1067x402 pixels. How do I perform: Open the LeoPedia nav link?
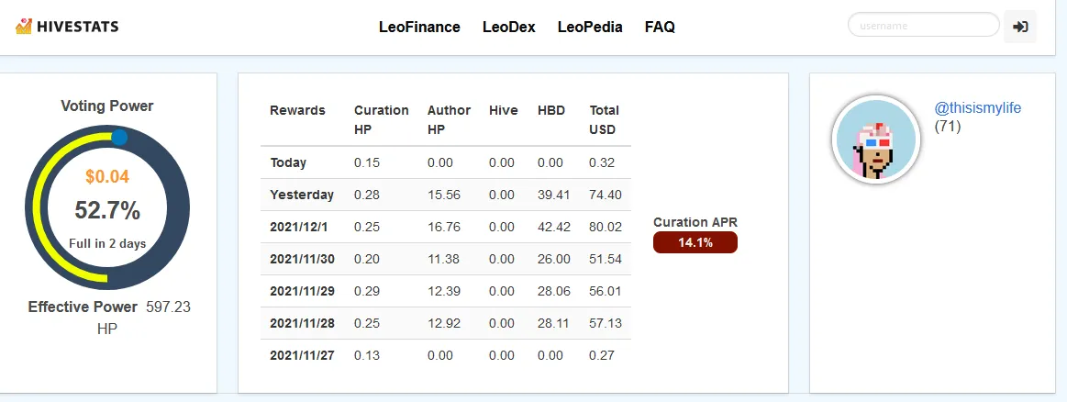[590, 28]
